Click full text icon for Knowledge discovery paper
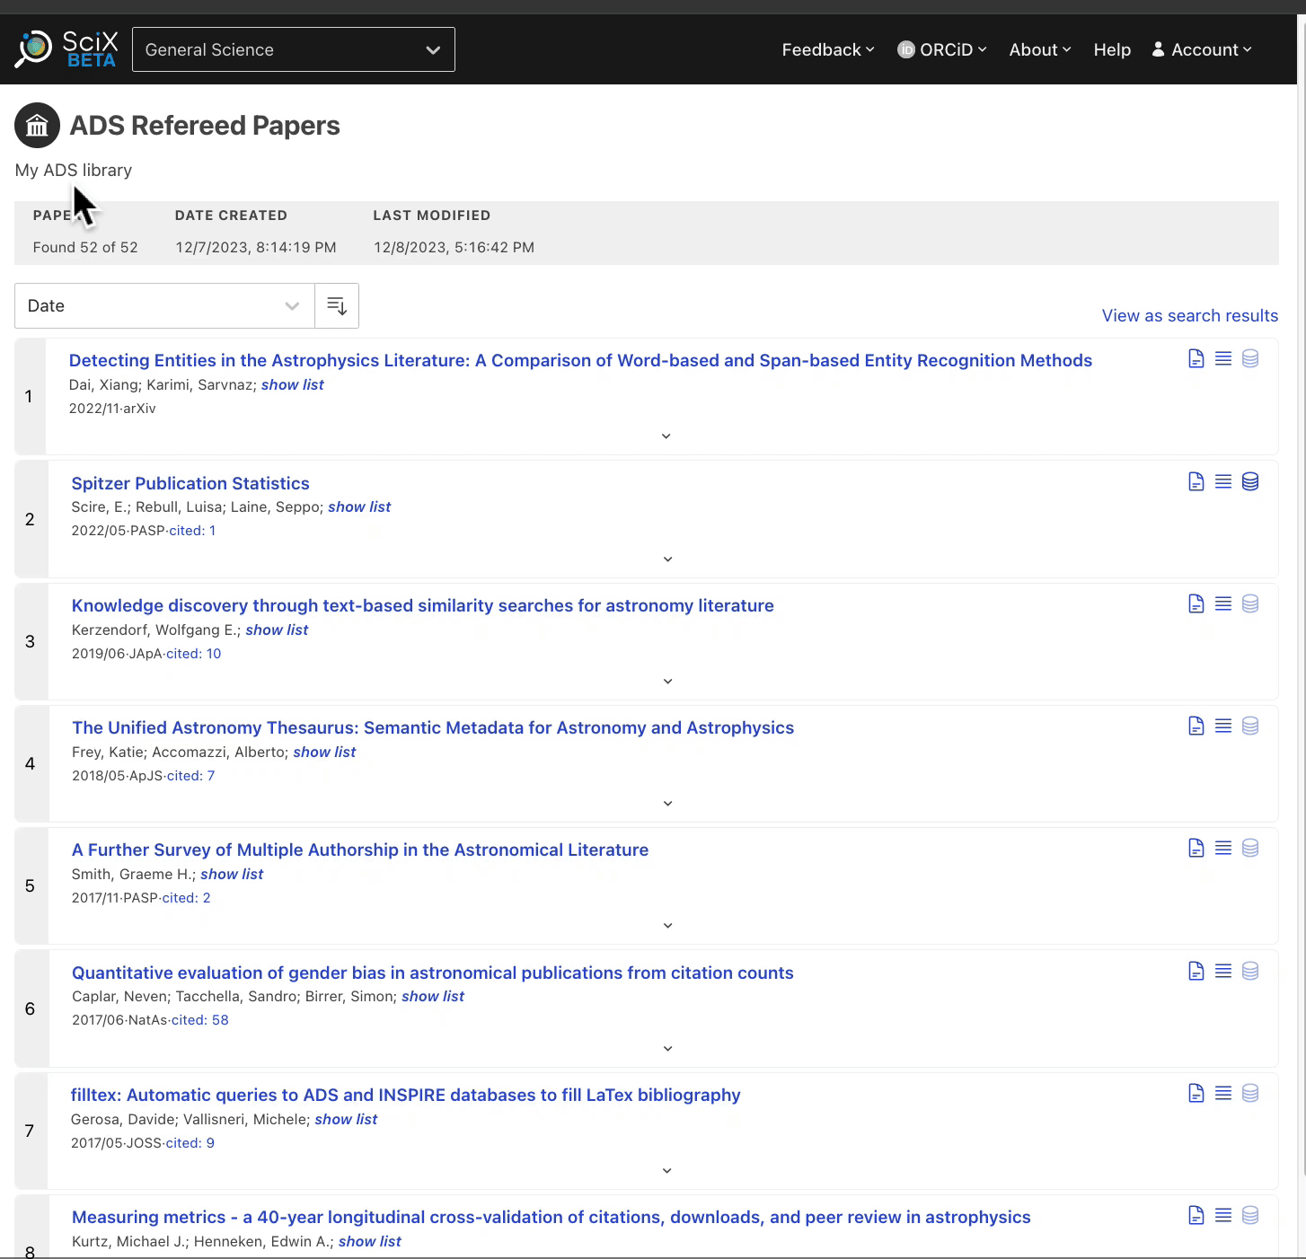 (x=1196, y=604)
